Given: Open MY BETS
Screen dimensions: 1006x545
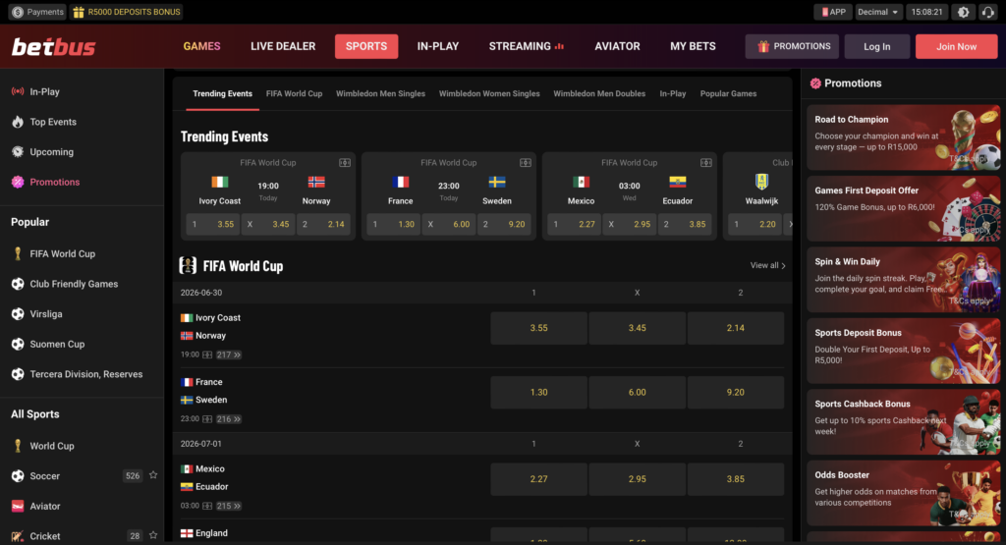Looking at the screenshot, I should 693,46.
